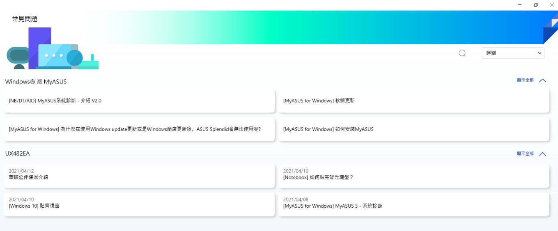Click the search magnifier icon

click(462, 53)
